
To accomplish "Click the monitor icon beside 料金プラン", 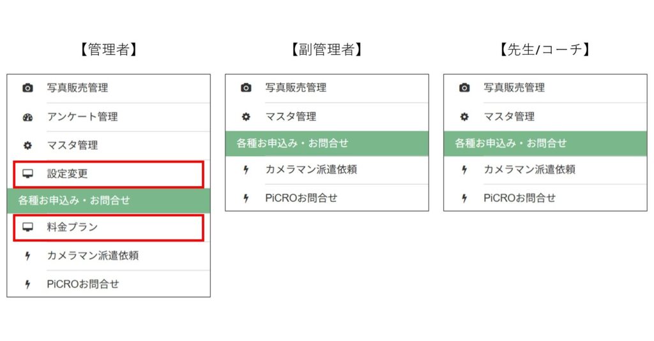I will (x=27, y=227).
